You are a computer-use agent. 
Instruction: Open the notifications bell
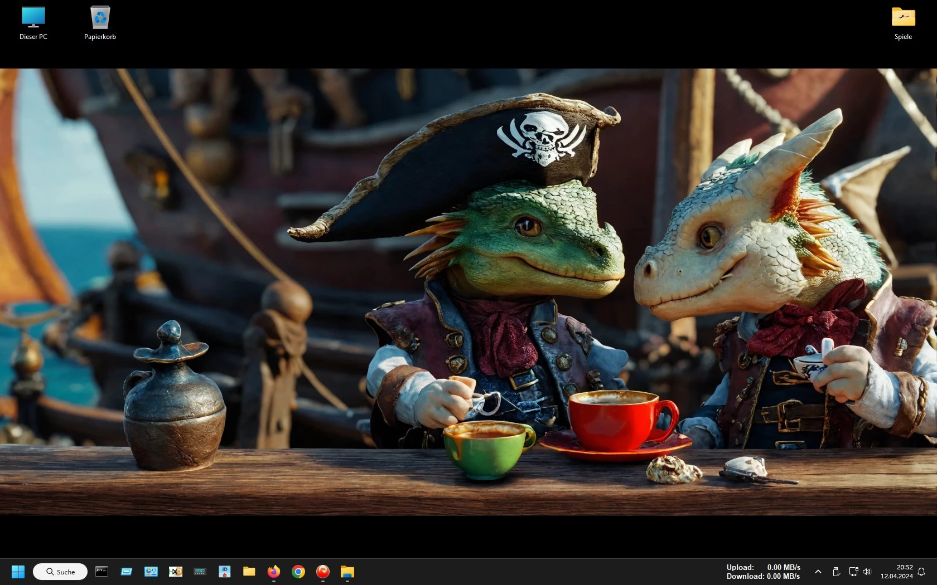[x=921, y=572]
